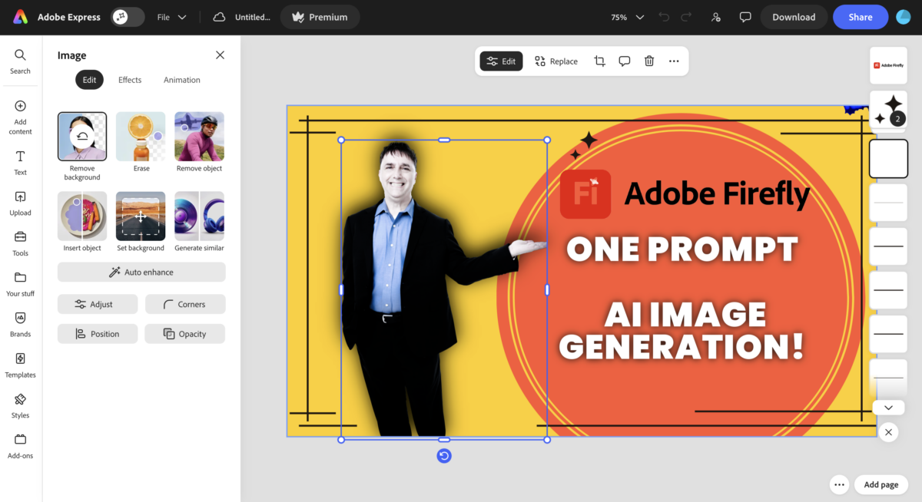Close the layers stack with X button
This screenshot has height=502, width=922.
888,432
